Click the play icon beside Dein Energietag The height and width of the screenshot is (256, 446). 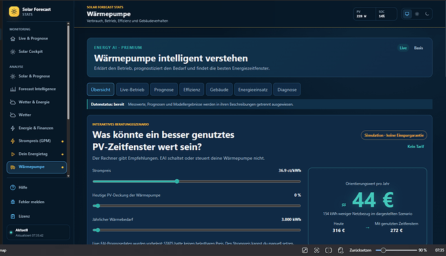point(13,154)
